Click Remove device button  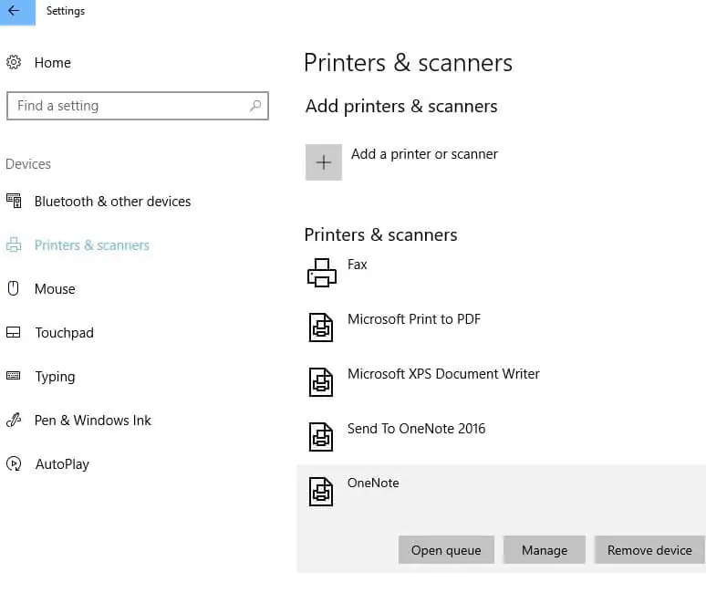tap(649, 550)
